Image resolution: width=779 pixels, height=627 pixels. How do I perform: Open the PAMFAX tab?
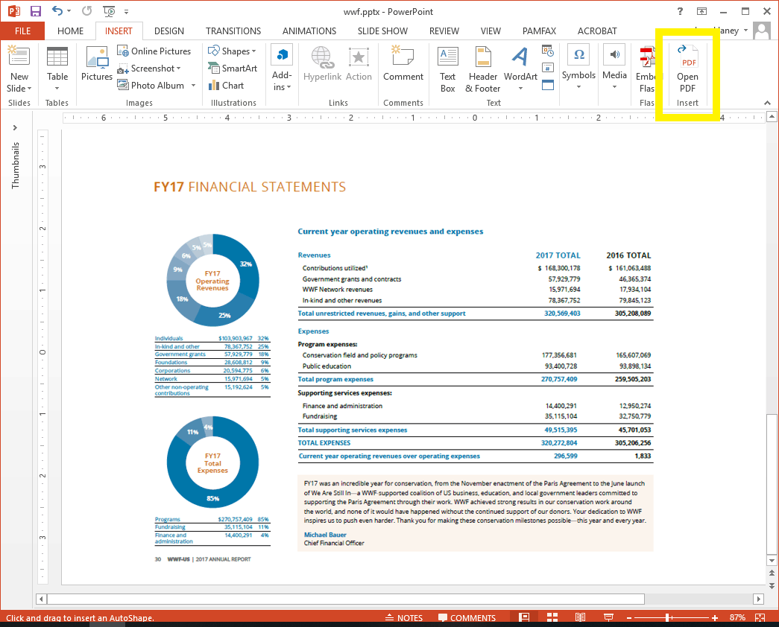[539, 31]
